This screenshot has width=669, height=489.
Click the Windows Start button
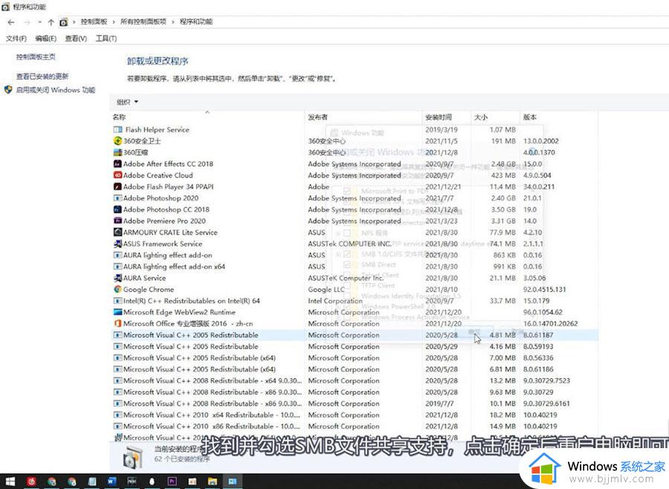(x=13, y=482)
